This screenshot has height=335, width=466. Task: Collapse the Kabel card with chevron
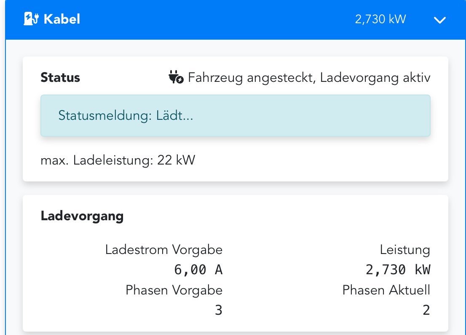439,20
